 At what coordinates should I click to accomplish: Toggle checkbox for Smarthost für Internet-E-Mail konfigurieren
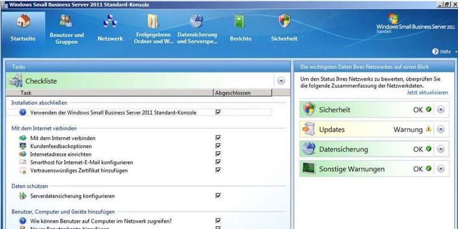[x=218, y=162]
